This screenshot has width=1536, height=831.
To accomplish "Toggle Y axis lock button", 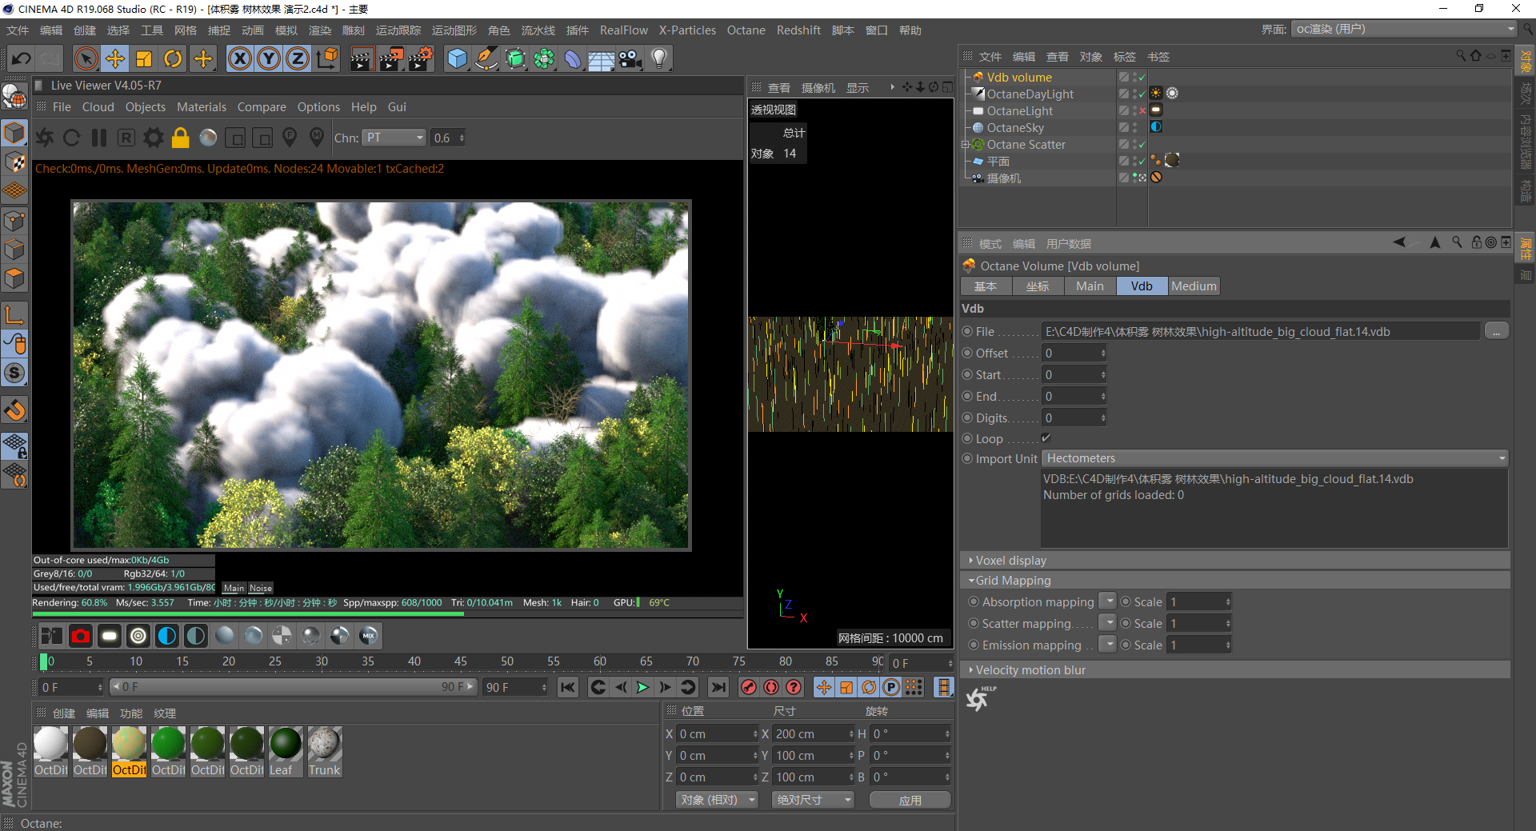I will click(x=269, y=58).
